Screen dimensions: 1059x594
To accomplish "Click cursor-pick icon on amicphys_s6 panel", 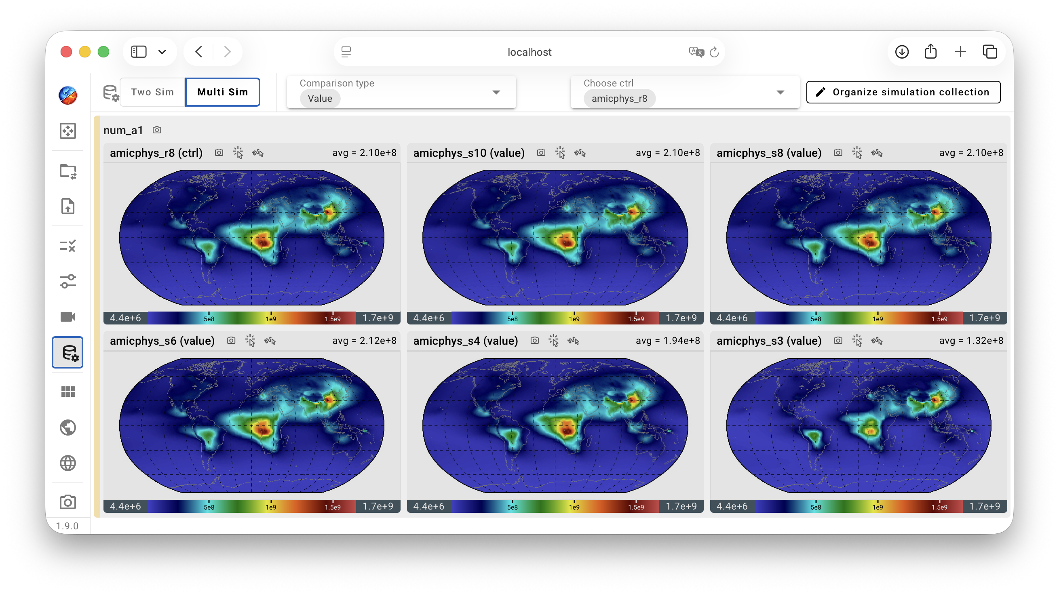I will [250, 341].
